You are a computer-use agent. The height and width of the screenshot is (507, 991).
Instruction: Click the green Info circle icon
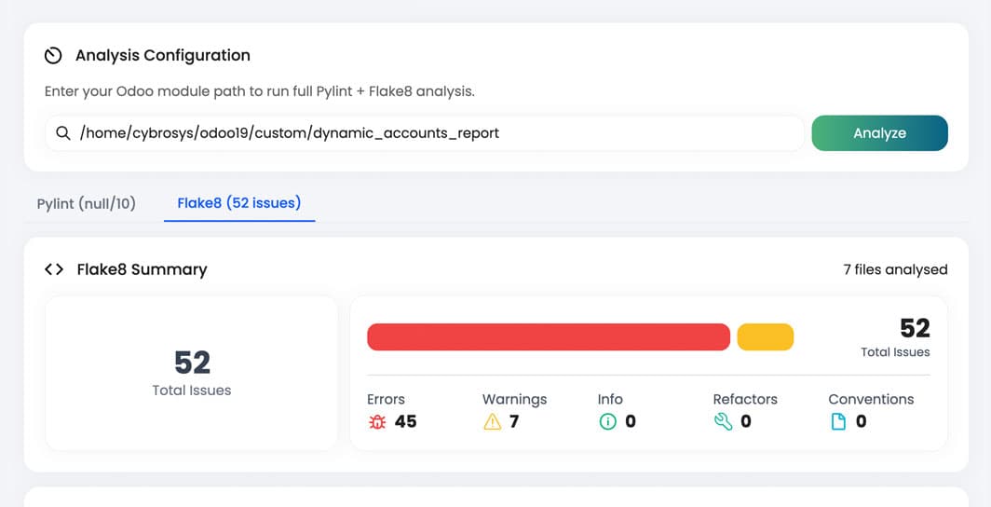608,422
